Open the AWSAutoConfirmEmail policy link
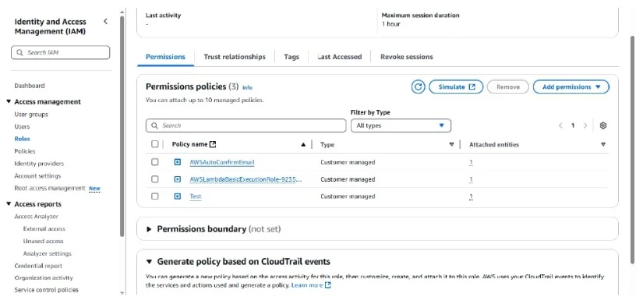The image size is (643, 297). (222, 162)
